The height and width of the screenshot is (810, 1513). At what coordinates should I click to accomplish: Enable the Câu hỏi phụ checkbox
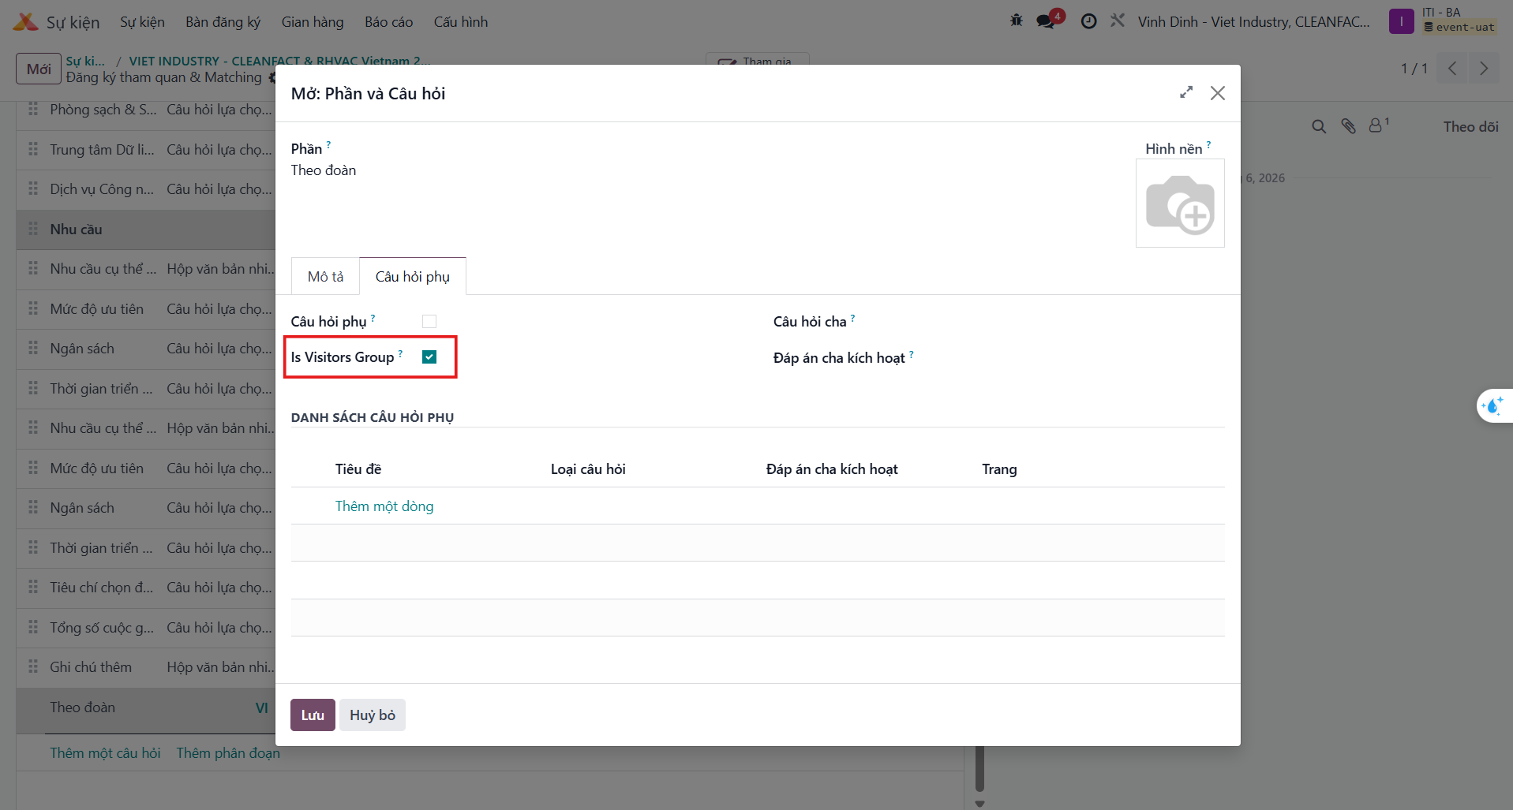coord(429,321)
